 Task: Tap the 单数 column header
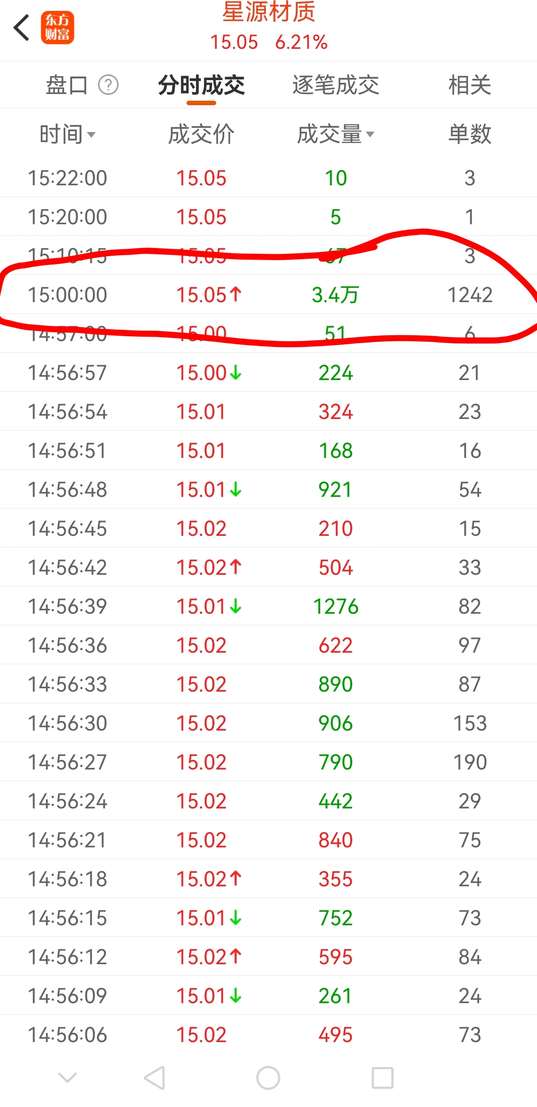coord(470,134)
